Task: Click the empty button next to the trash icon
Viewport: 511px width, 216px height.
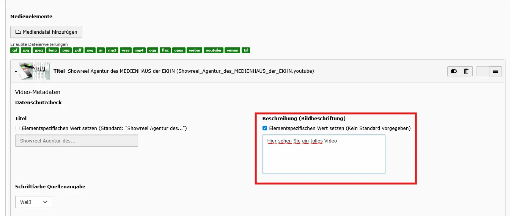Action: (483, 71)
